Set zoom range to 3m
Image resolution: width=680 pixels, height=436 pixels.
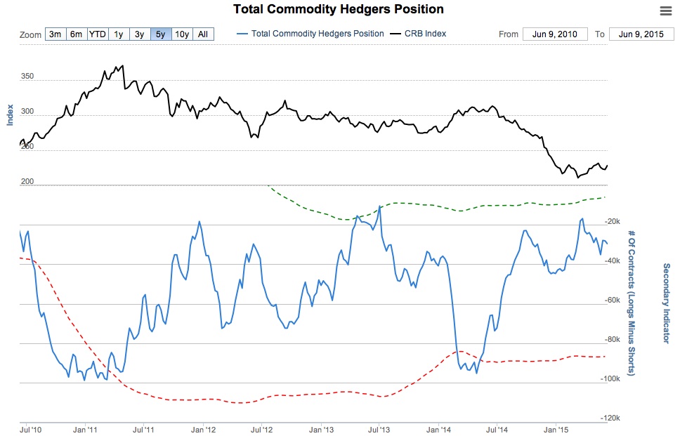(x=55, y=34)
